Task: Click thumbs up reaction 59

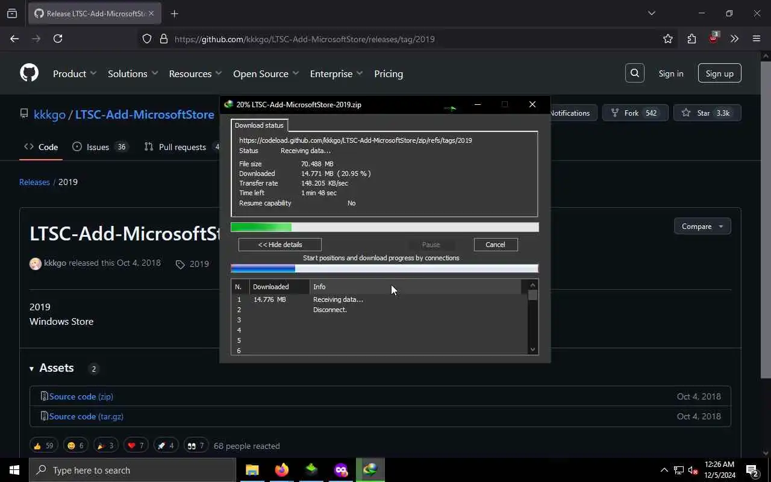Action: tap(44, 446)
